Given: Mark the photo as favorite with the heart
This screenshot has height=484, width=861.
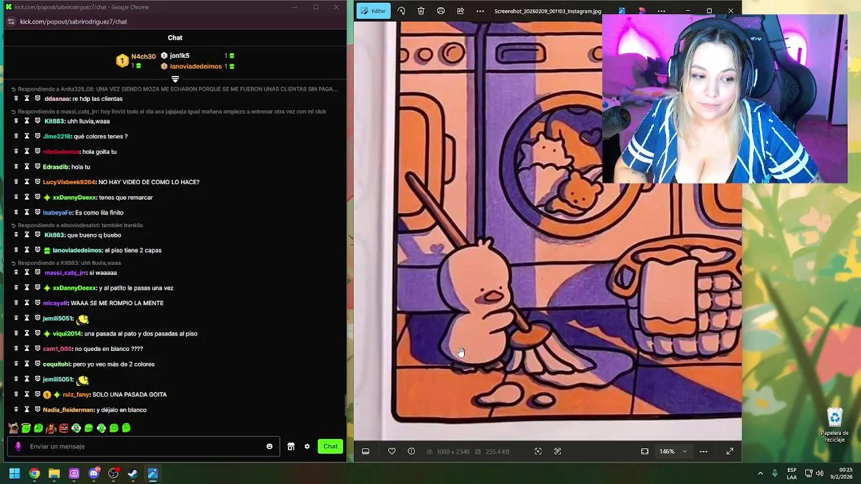Looking at the screenshot, I should tap(391, 451).
